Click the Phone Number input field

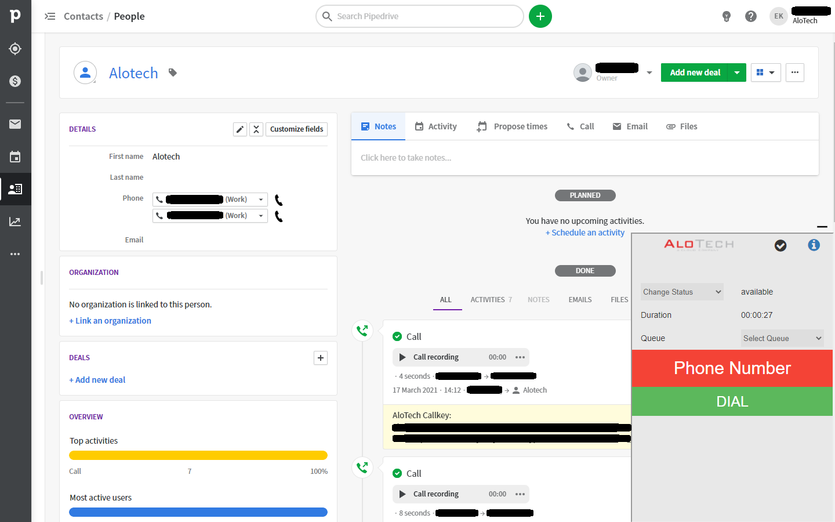click(732, 368)
